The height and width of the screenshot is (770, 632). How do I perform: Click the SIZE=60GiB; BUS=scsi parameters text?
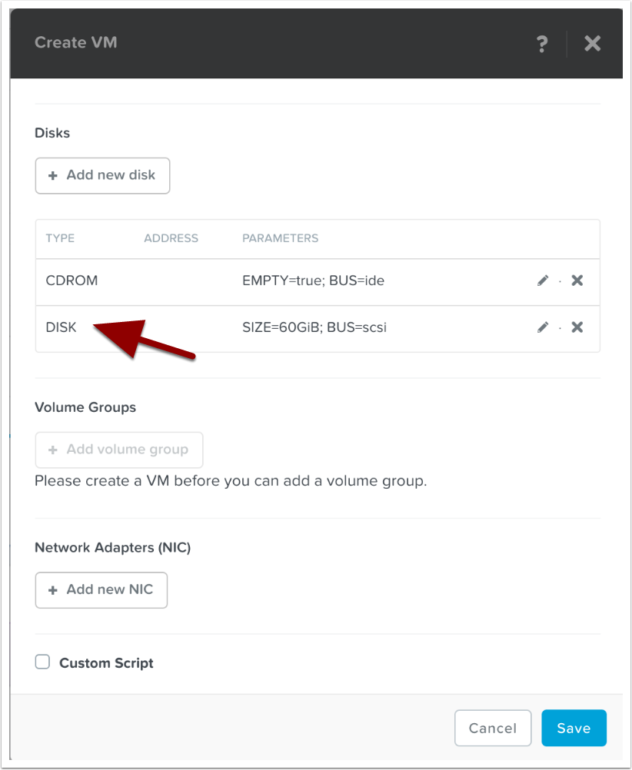[x=314, y=327]
